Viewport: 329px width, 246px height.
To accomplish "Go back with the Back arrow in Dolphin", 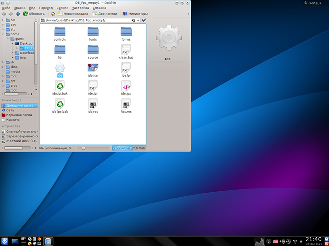I will tap(4, 14).
